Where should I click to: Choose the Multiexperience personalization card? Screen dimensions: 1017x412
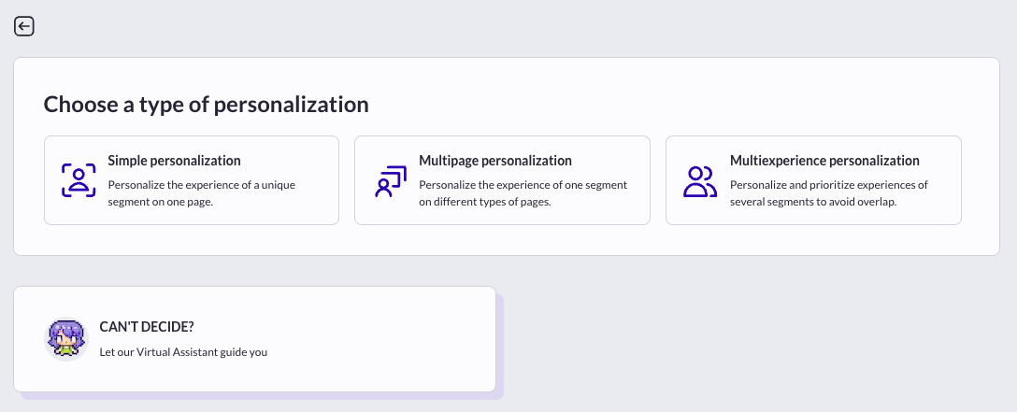coord(813,180)
